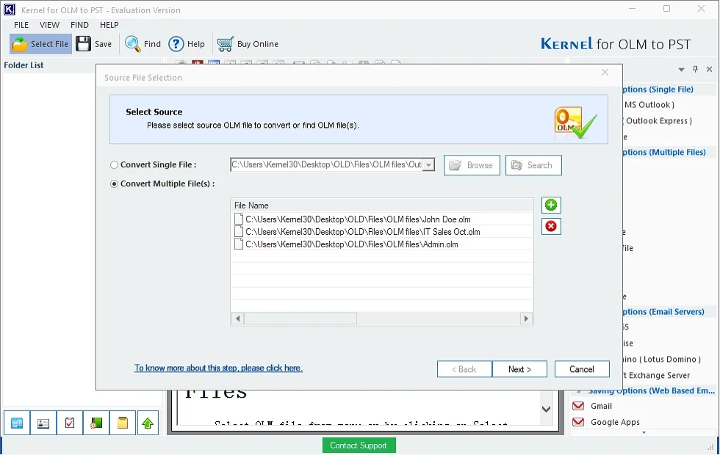
Task: Click the Buy Online cart icon
Action: pyautogui.click(x=225, y=44)
